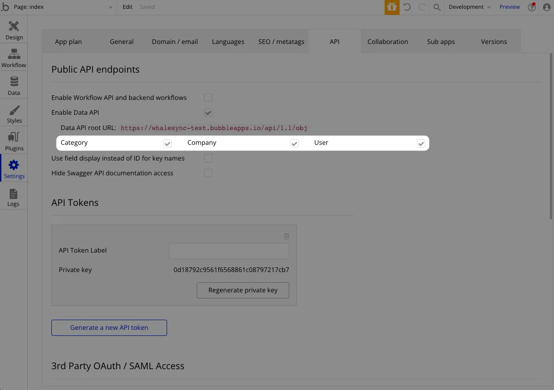Viewport: 554px width, 390px height.
Task: Switch to the General tab
Action: tap(122, 41)
